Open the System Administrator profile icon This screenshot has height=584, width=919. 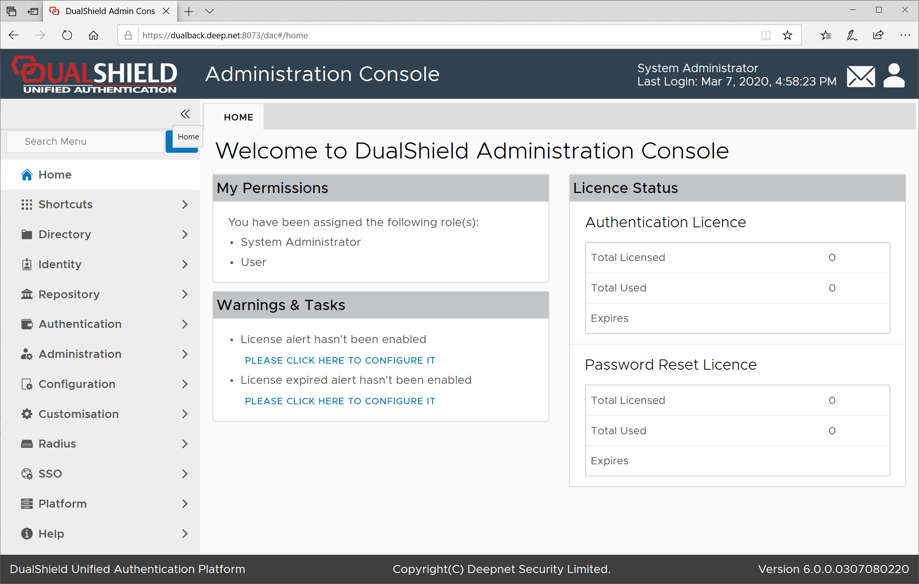pos(894,75)
